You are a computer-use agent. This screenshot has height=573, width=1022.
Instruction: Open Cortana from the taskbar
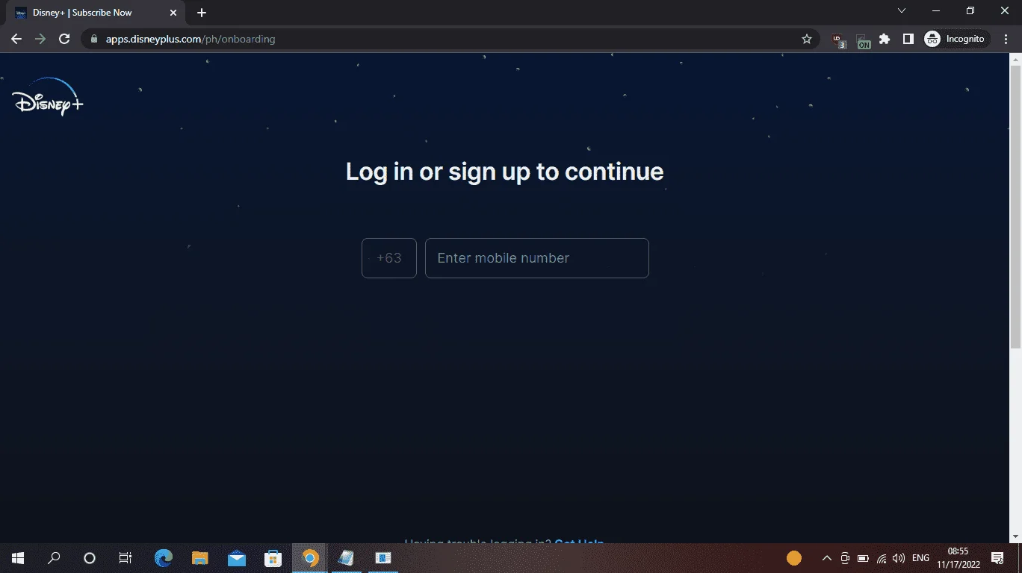90,558
